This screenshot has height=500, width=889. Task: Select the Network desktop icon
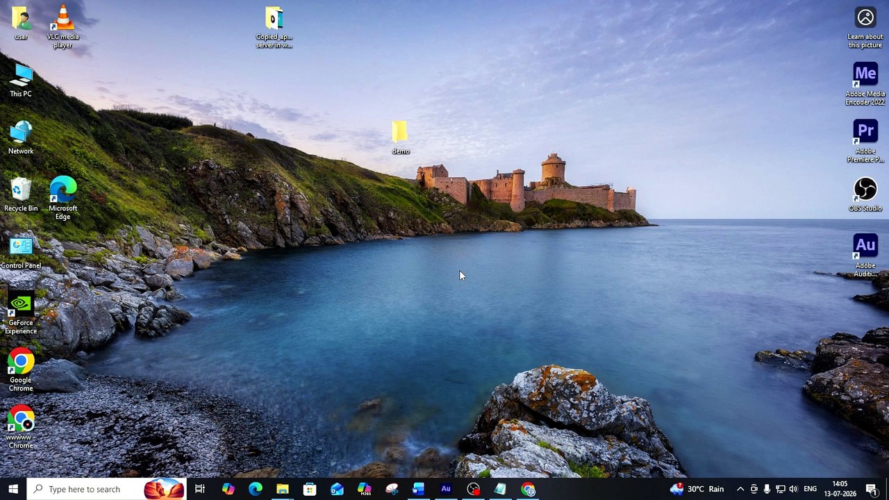click(21, 137)
